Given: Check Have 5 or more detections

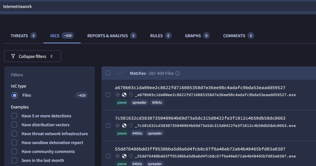Looking at the screenshot, I should click(x=14, y=116).
